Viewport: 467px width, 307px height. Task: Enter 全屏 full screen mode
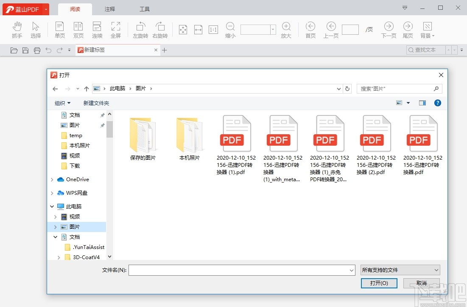[116, 29]
